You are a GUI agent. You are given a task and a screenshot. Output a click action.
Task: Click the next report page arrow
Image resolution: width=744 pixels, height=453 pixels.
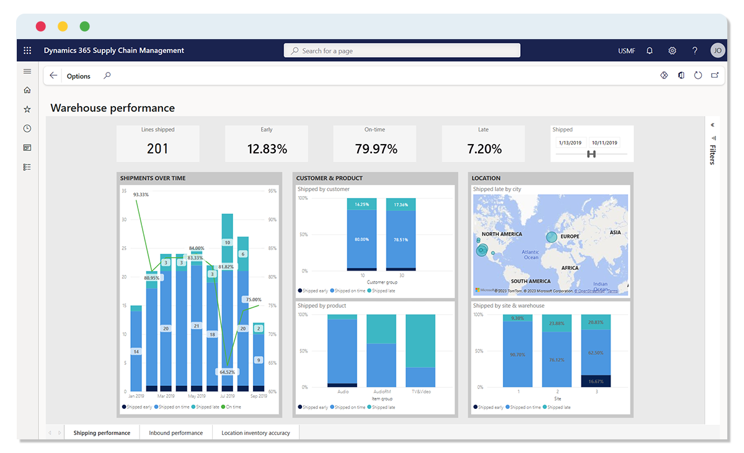point(60,433)
